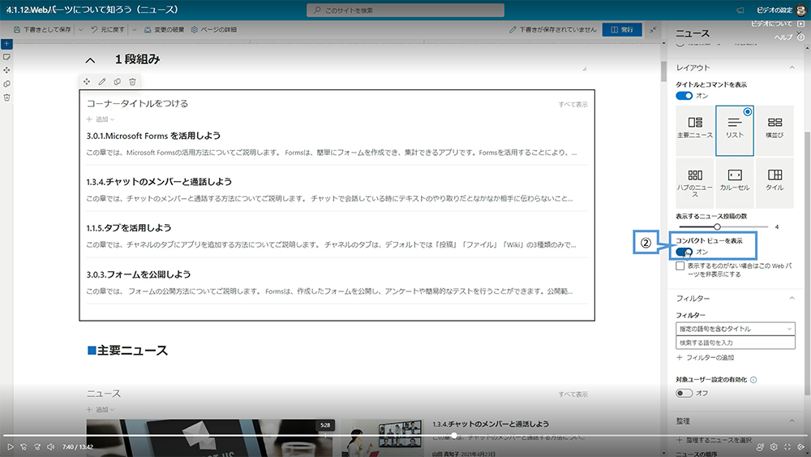Select the Tiles layout tile
Screen dimensions: 811x457
click(x=775, y=183)
